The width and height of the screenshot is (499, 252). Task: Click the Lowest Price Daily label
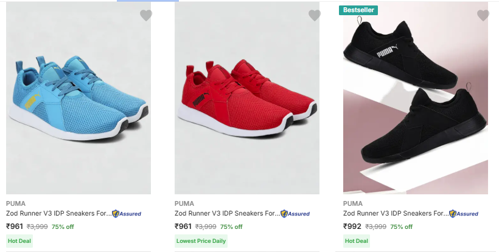coord(201,241)
